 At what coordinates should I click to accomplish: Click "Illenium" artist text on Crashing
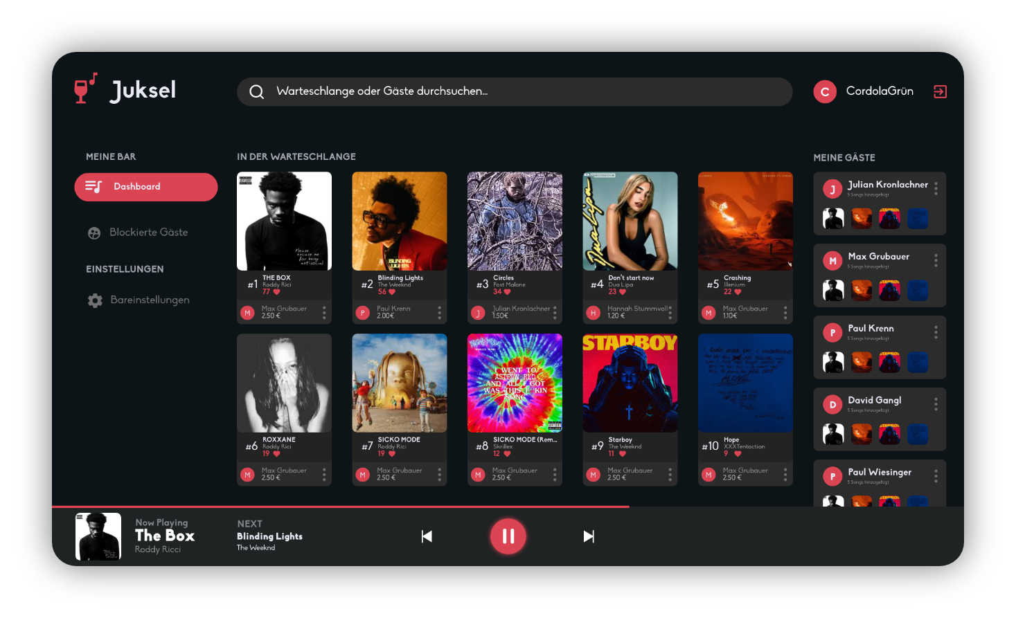[734, 285]
